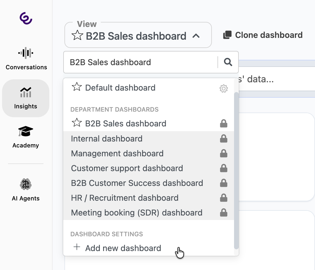315x270 pixels.
Task: Choose Customer support dashboard option
Action: click(127, 168)
